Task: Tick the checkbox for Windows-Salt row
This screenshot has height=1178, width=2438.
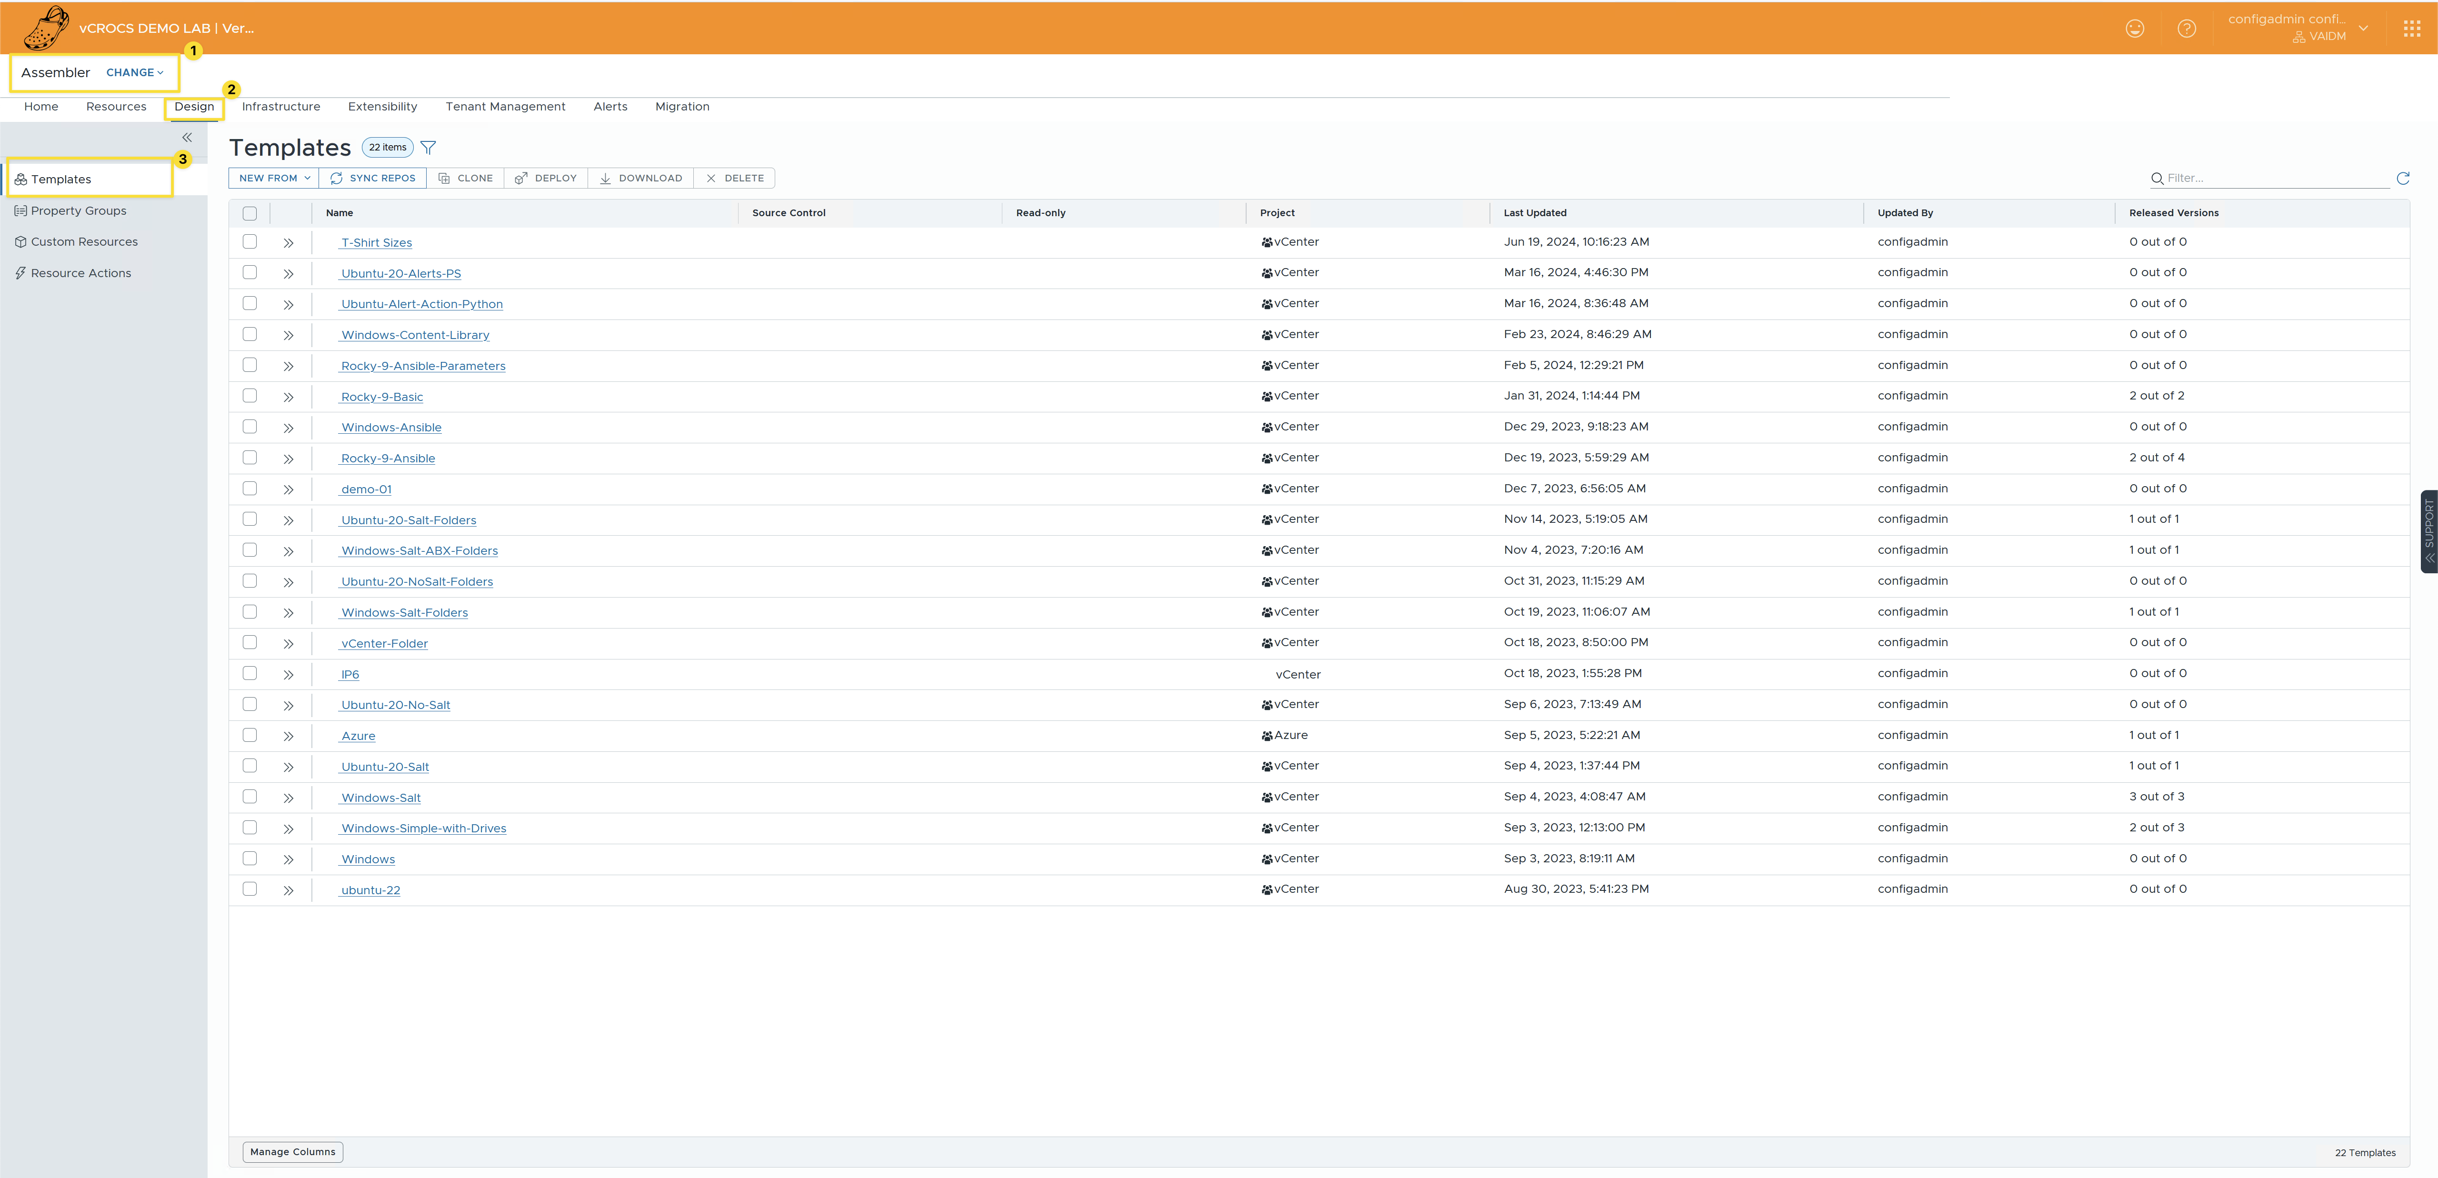Action: point(250,797)
